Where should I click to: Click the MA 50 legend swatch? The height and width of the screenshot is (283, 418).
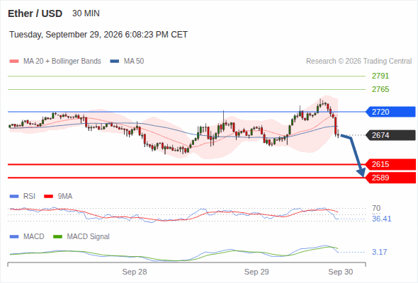pos(115,62)
